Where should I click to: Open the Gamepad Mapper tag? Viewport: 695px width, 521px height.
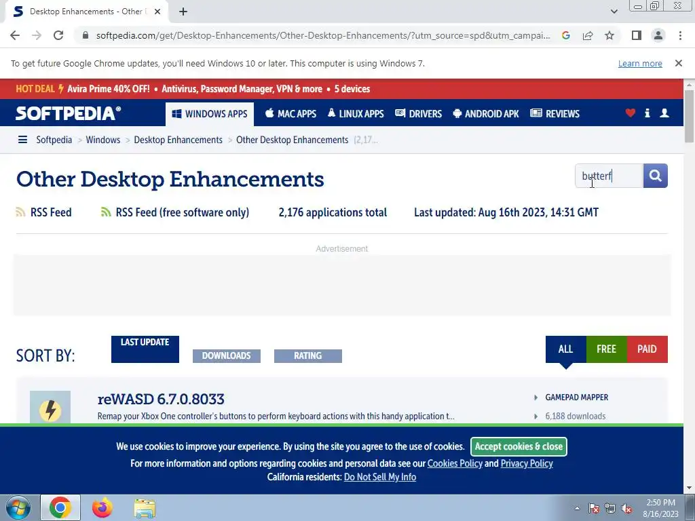coord(577,398)
